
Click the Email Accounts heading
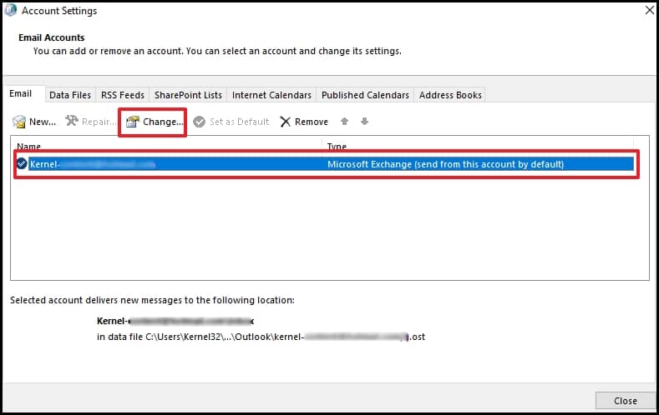(x=51, y=37)
